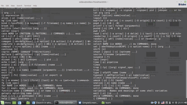Viewport: 187px width, 105px height.
Task: Click the 'umask [-p] [-S] [mode]' line
Action: (x=108, y=80)
